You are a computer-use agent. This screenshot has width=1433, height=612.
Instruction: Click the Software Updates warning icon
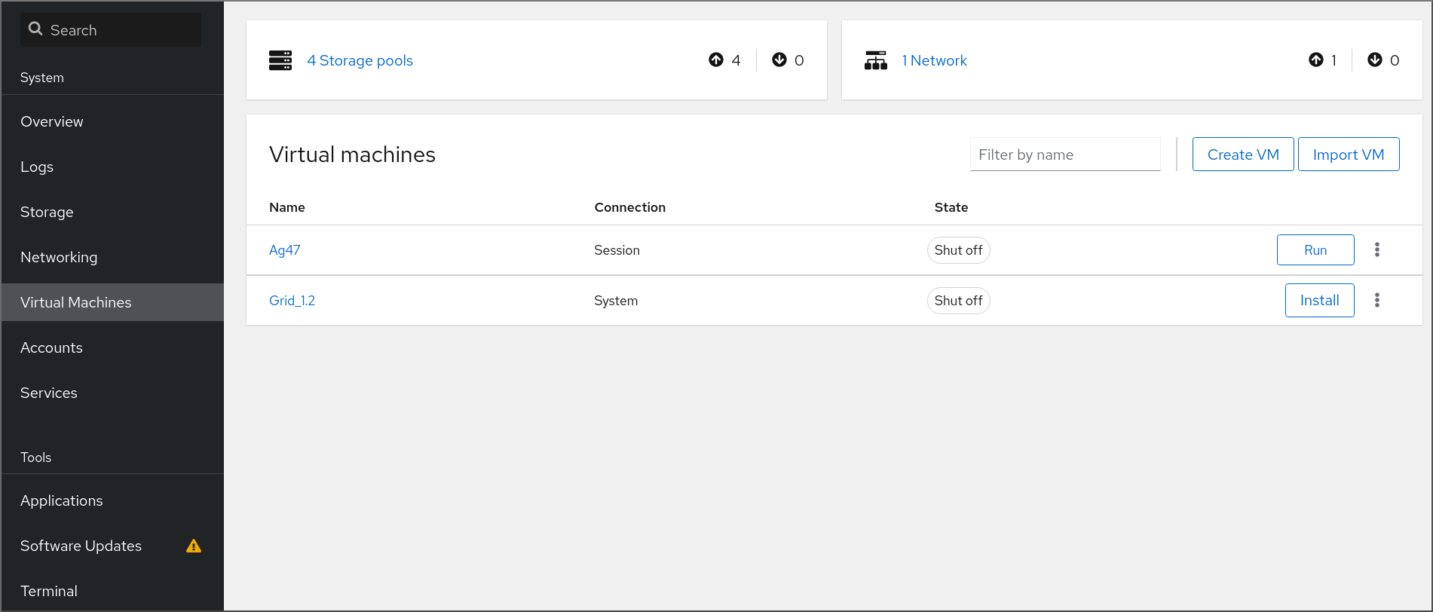pos(194,546)
